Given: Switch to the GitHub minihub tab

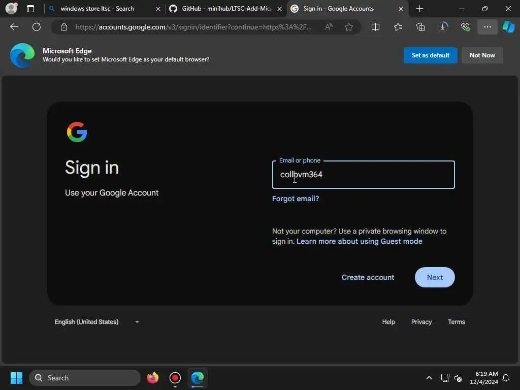Looking at the screenshot, I should [x=226, y=9].
